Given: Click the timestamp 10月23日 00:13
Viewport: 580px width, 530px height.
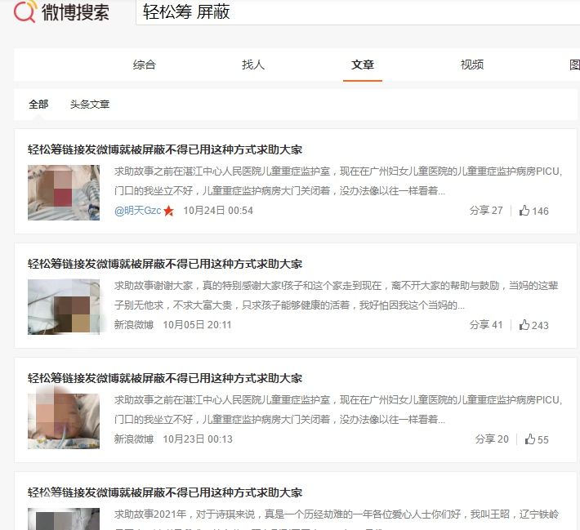Looking at the screenshot, I should [x=198, y=439].
